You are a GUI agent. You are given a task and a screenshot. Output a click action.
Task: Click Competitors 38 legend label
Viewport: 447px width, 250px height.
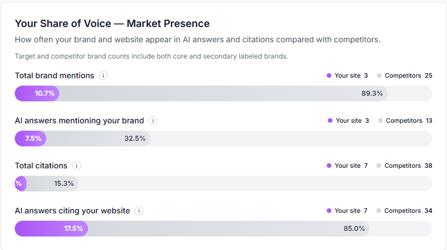pos(408,166)
